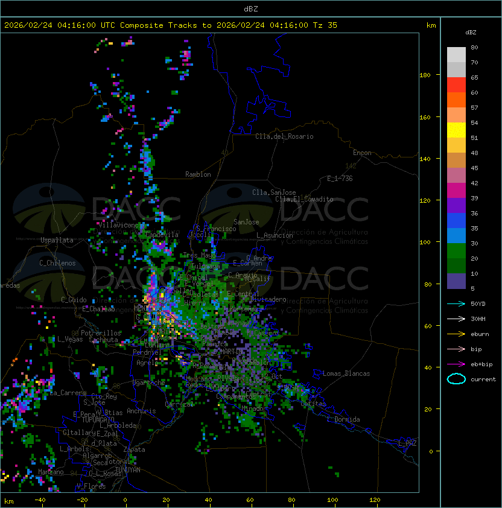Click the 'C_Guido' place label

(x=74, y=300)
